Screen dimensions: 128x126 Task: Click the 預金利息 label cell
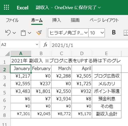(106, 99)
